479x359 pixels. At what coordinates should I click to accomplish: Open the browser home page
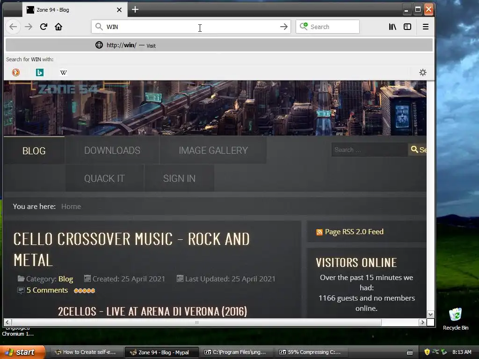pos(58,27)
